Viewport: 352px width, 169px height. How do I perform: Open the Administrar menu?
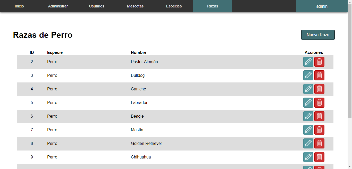pyautogui.click(x=58, y=6)
